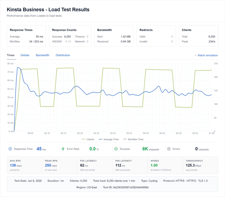This screenshot has height=197, width=225.
Task: Click the Network label in Response Counts
Action: [x=80, y=41]
